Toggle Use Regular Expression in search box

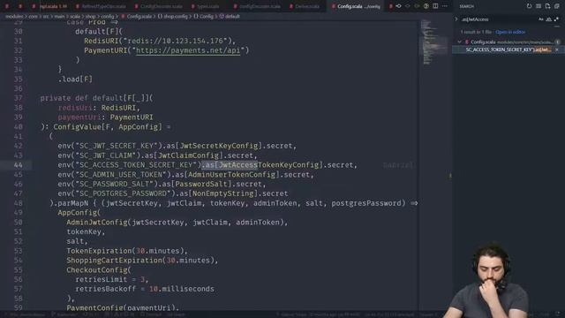pyautogui.click(x=557, y=19)
